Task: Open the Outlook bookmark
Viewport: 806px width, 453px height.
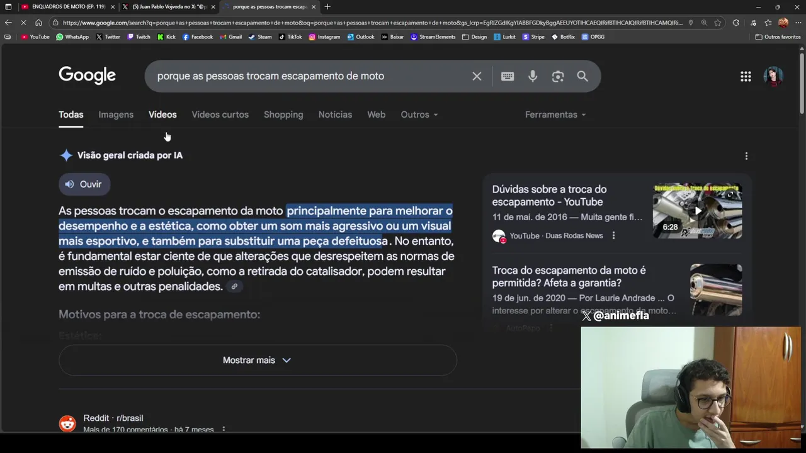Action: (360, 37)
